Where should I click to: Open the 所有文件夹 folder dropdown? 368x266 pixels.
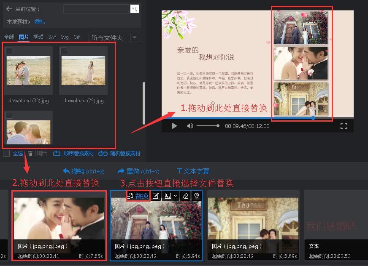coord(110,37)
